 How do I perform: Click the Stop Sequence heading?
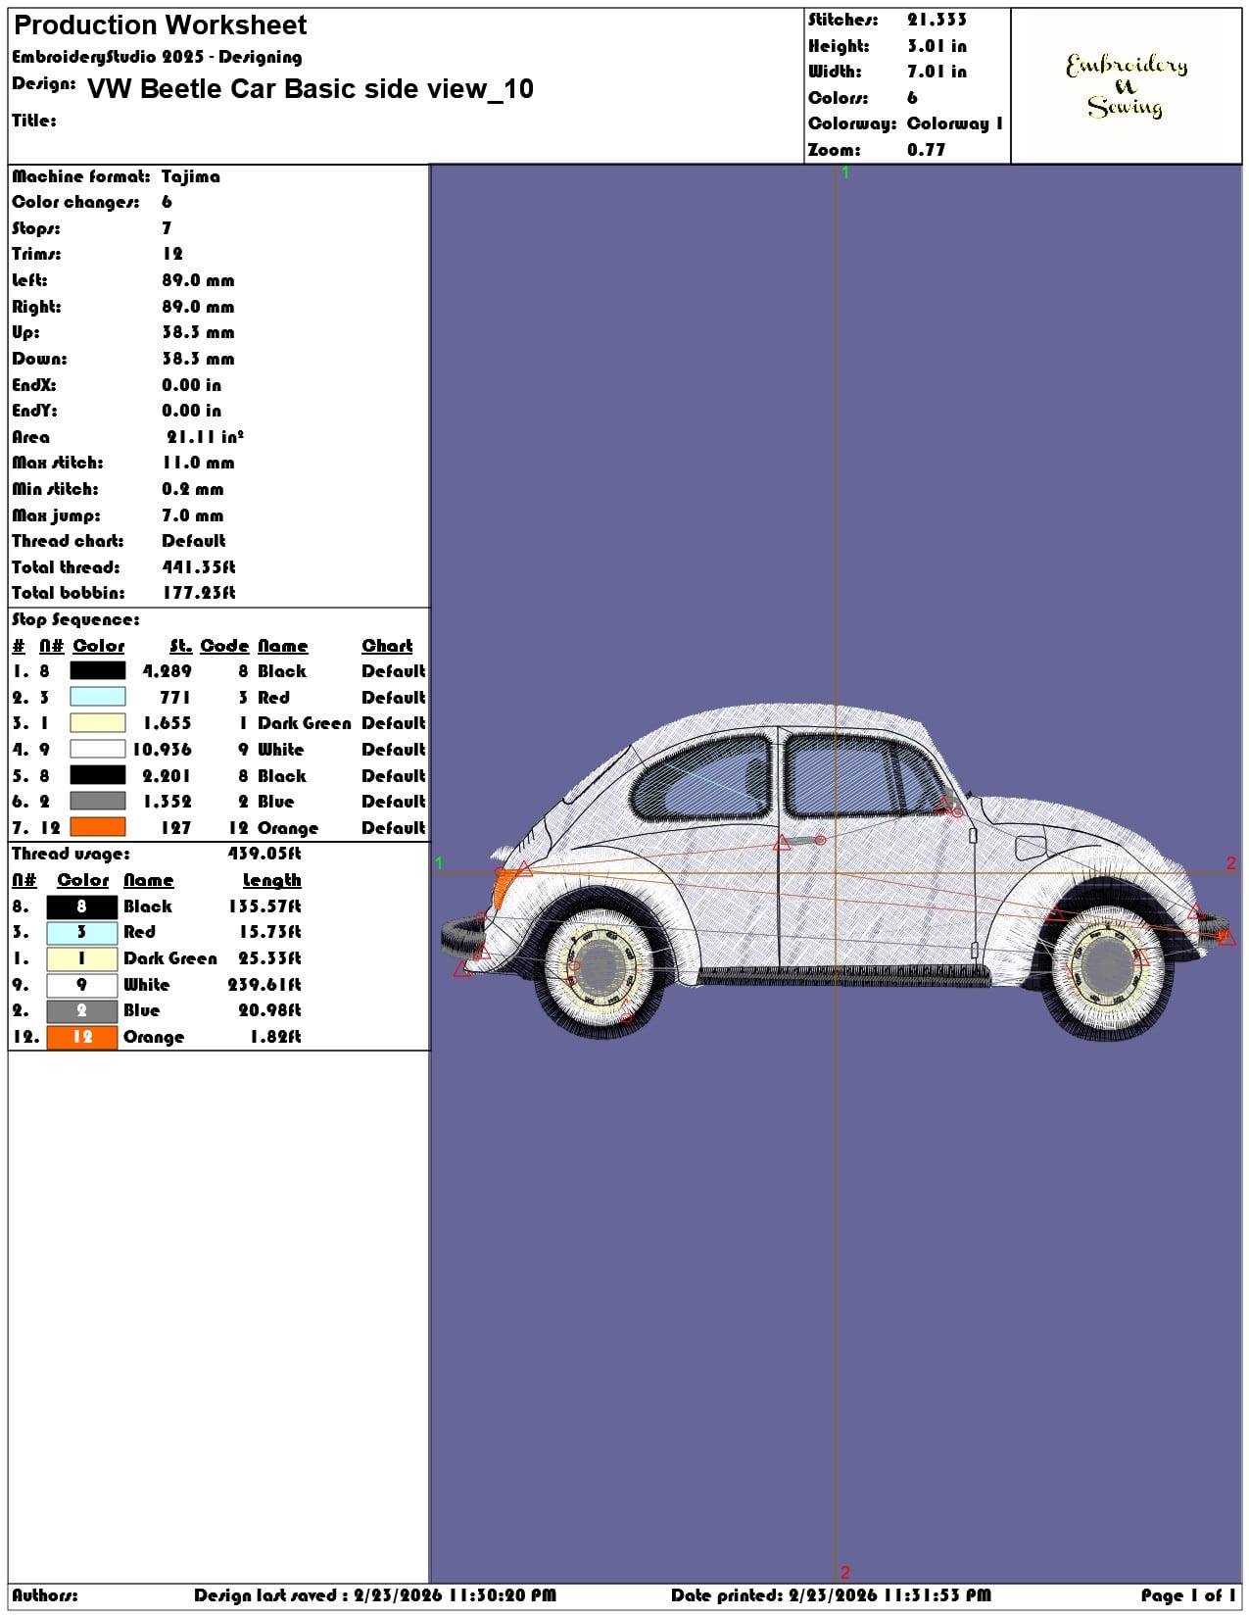75,619
